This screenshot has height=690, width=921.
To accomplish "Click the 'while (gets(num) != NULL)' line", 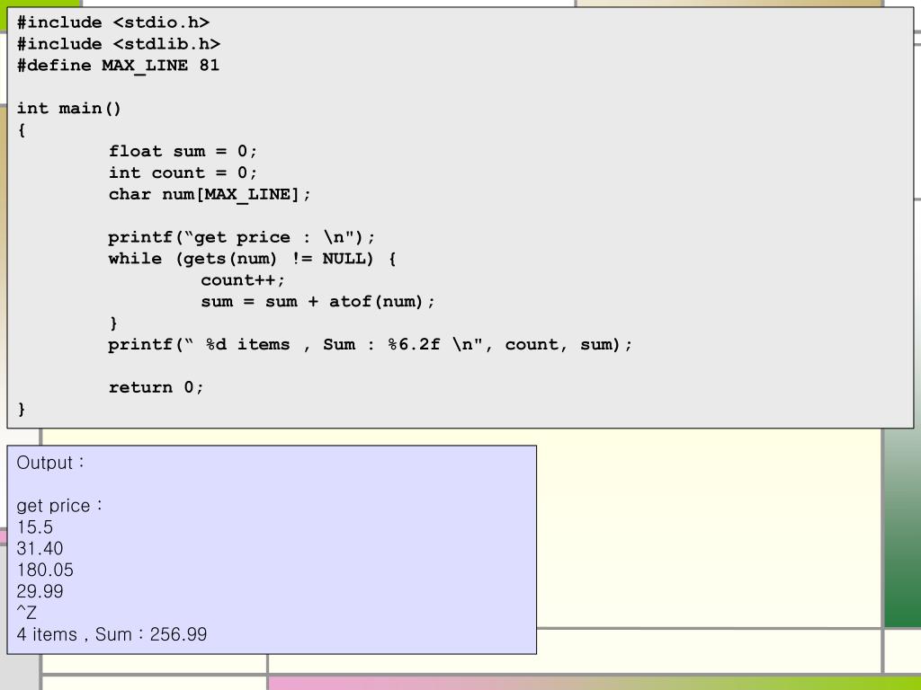I will point(252,259).
